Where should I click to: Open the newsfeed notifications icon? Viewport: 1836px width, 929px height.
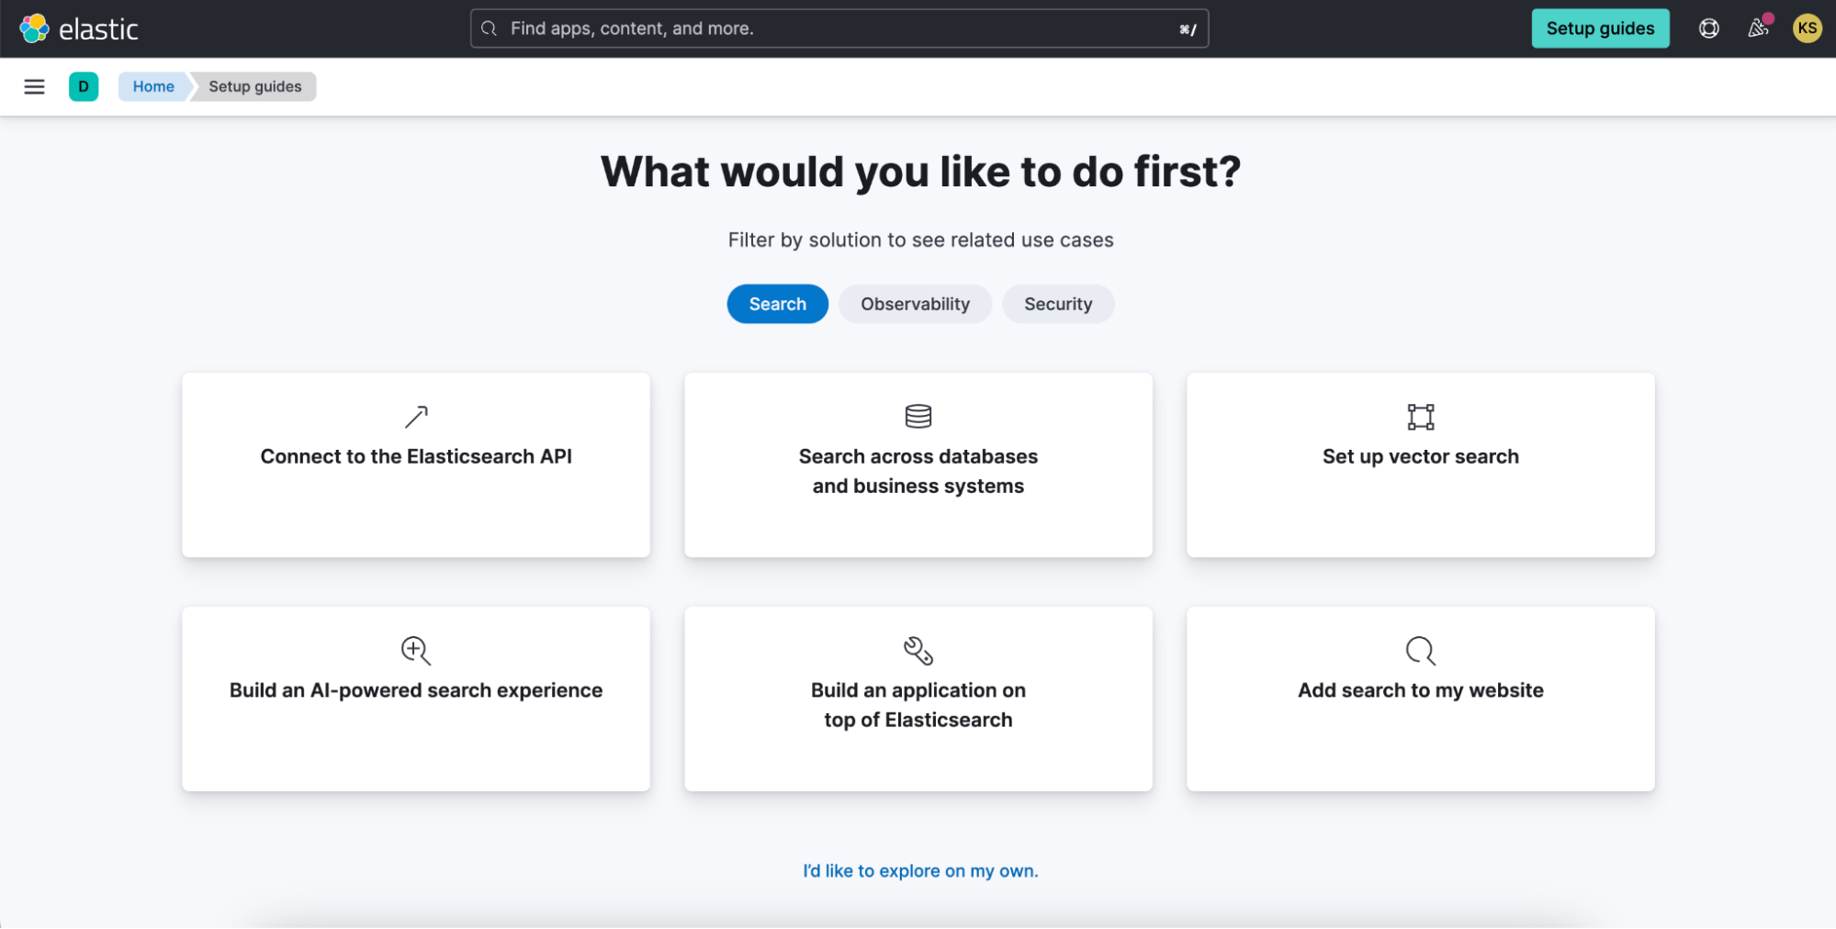pos(1758,28)
